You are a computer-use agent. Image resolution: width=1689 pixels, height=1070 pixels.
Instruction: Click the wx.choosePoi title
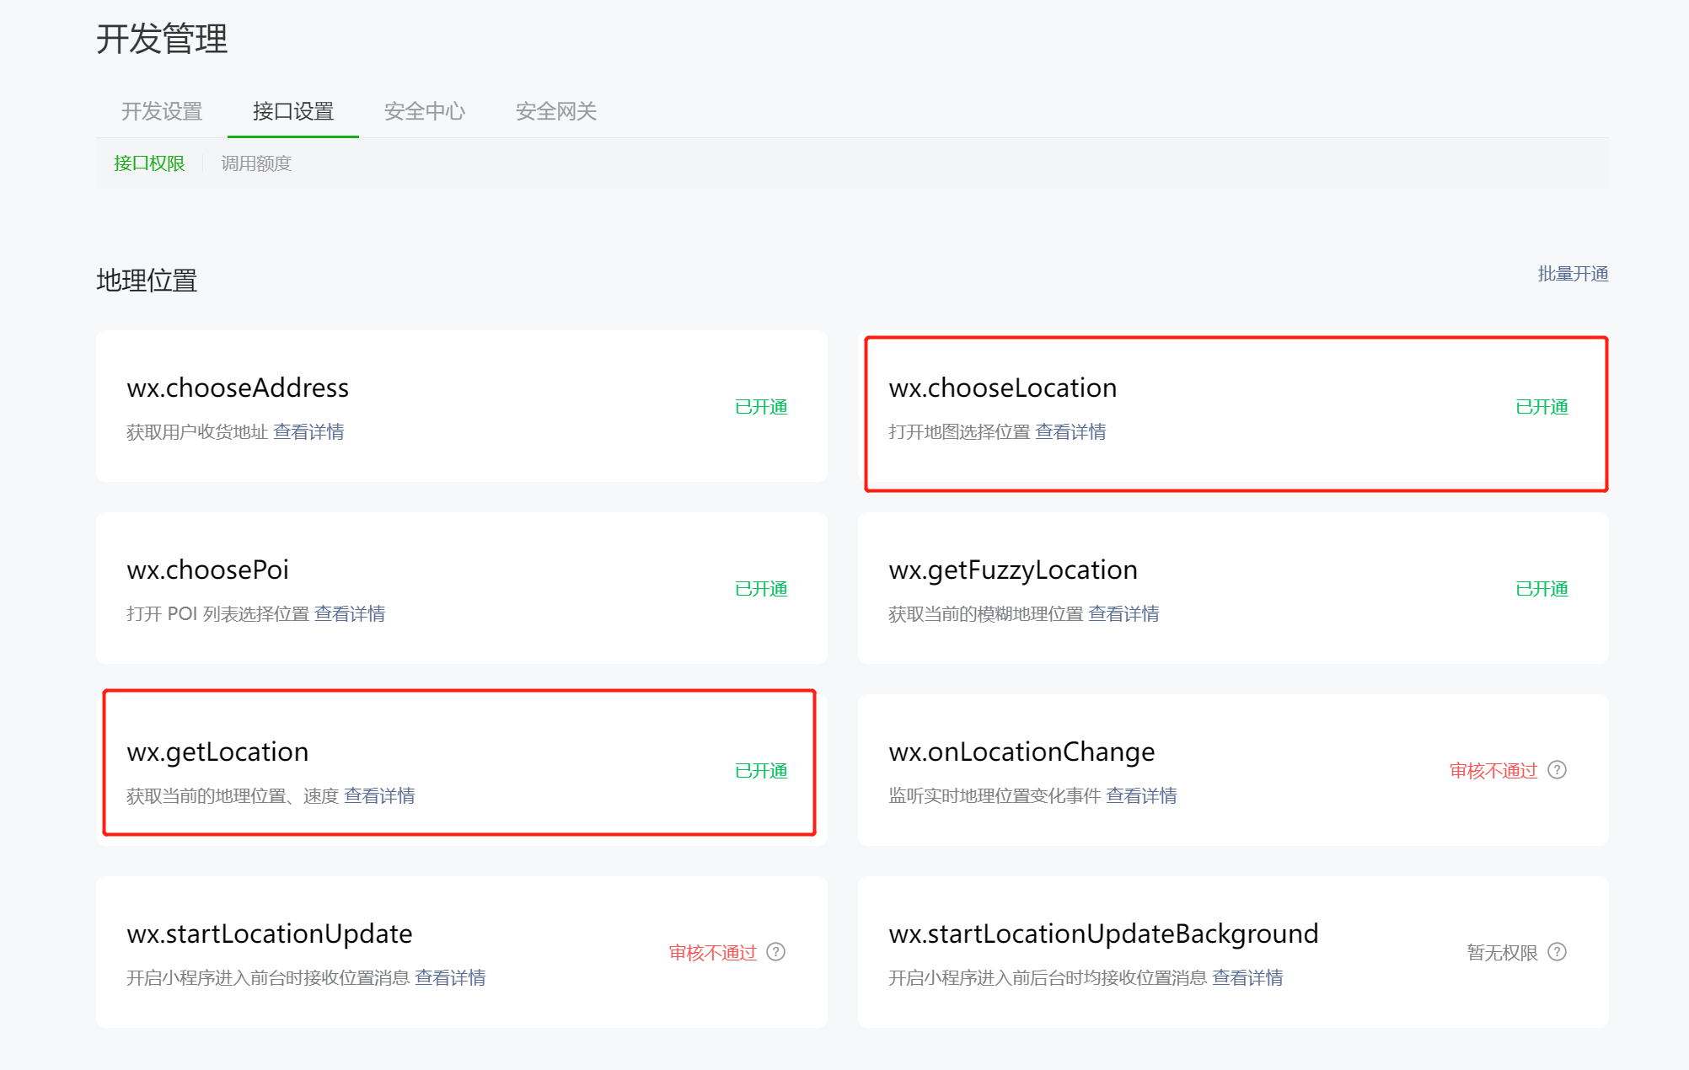[x=208, y=570]
